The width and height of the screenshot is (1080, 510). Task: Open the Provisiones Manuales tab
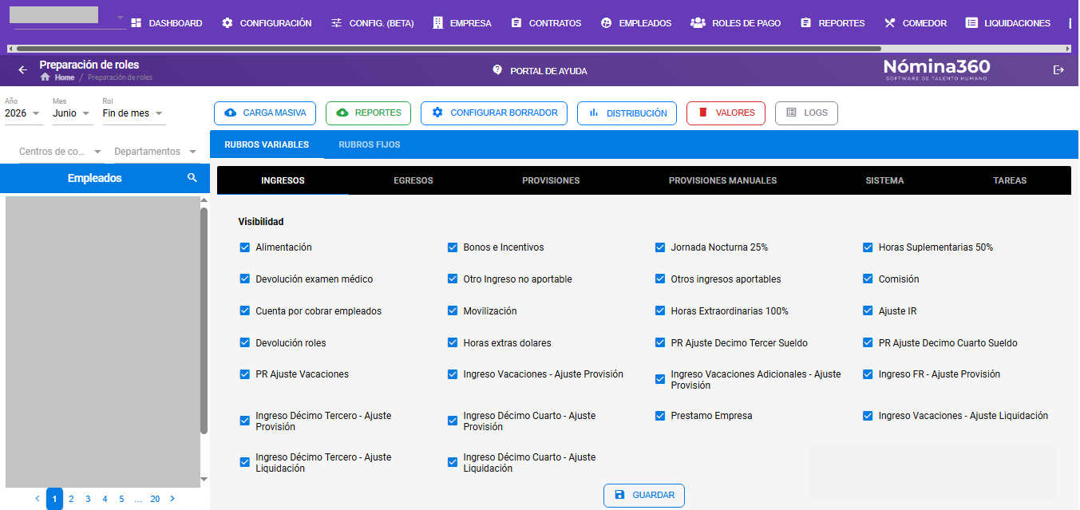pos(722,180)
